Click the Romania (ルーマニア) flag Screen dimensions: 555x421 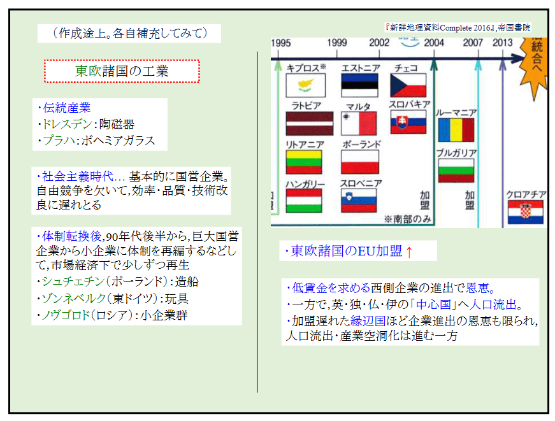[x=456, y=130]
